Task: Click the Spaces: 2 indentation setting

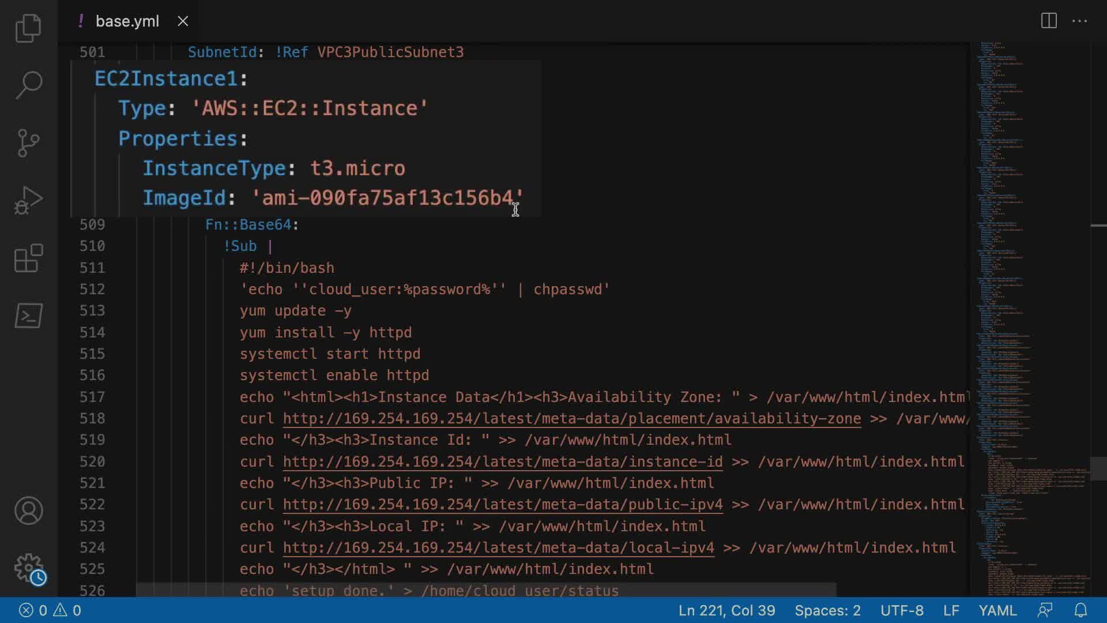Action: tap(827, 610)
